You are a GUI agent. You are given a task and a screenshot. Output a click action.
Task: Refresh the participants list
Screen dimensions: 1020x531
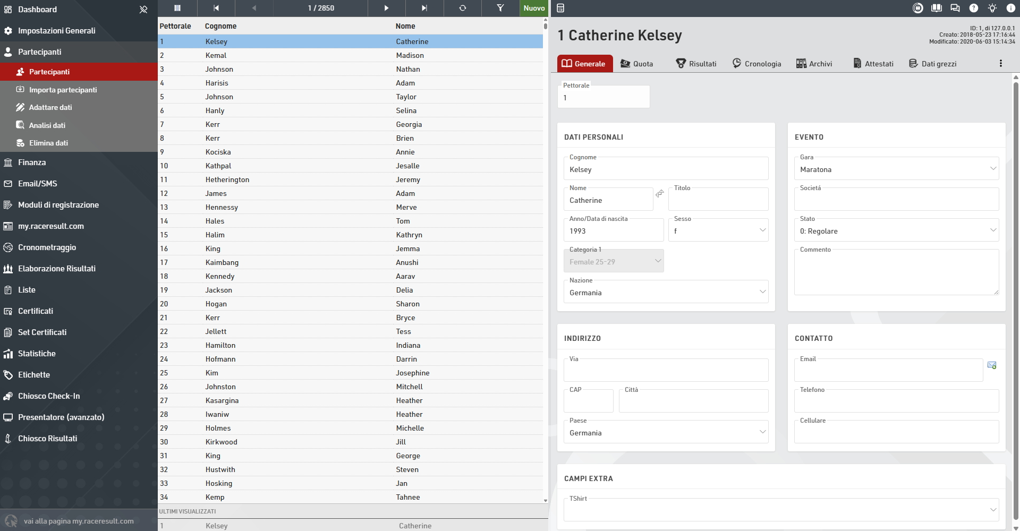coord(462,8)
